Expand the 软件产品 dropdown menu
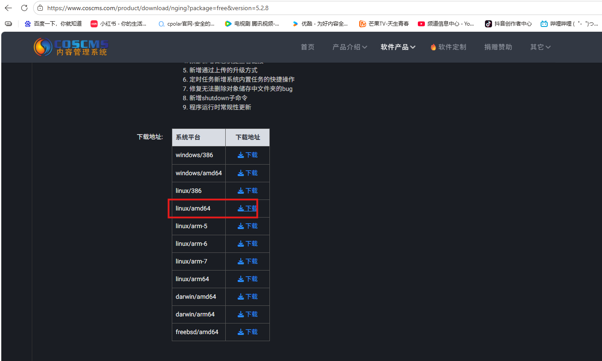602x361 pixels. pyautogui.click(x=398, y=47)
